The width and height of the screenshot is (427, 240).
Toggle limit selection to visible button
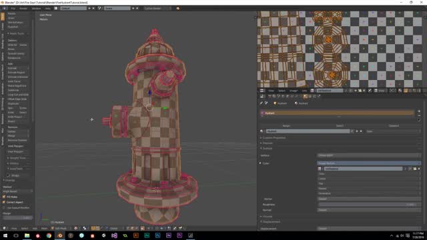[x=142, y=228]
